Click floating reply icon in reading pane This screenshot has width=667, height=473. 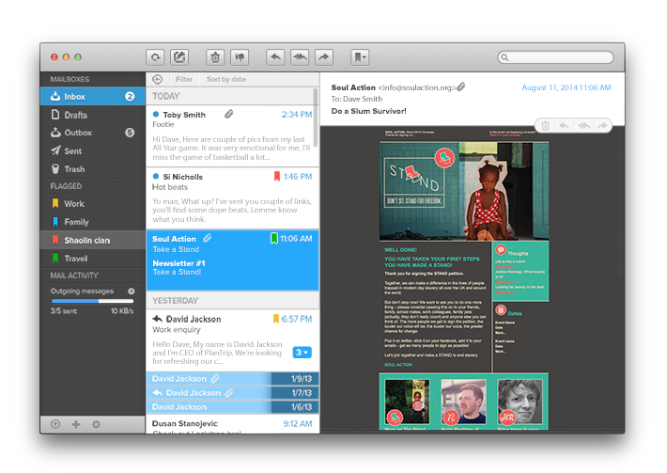[564, 126]
